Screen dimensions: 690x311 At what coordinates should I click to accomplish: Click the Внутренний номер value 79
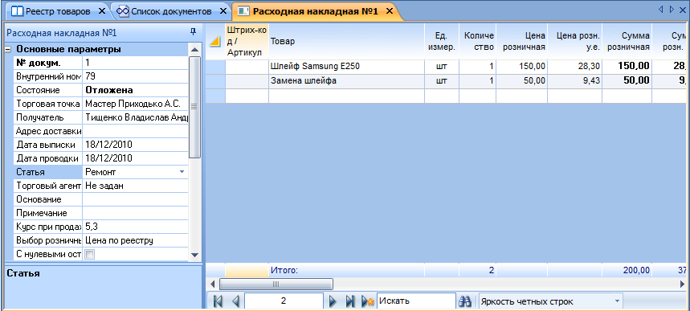coord(135,76)
